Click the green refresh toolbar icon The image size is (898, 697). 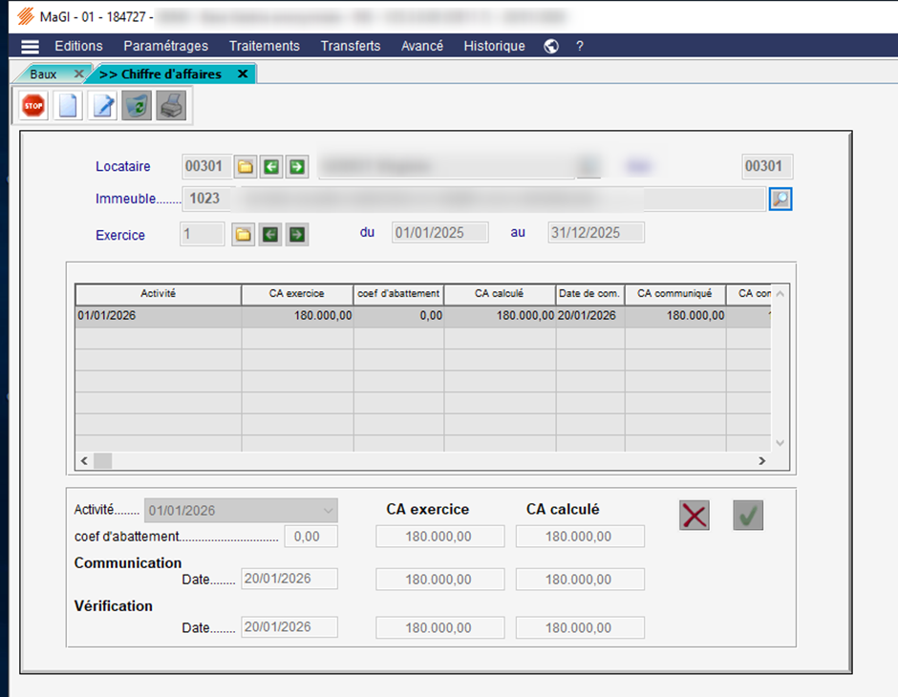pyautogui.click(x=137, y=106)
